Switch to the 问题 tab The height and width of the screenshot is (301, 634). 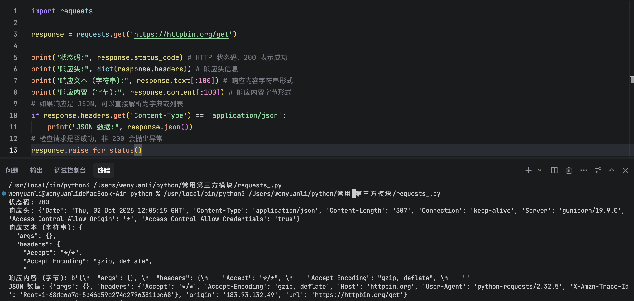[12, 171]
